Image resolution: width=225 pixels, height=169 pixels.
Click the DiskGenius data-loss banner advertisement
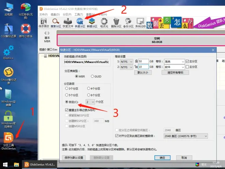(x=186, y=23)
